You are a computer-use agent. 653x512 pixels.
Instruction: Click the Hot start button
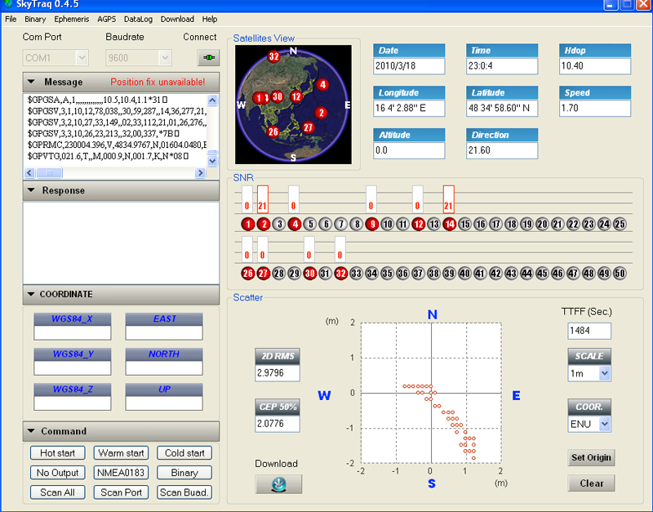(x=57, y=453)
